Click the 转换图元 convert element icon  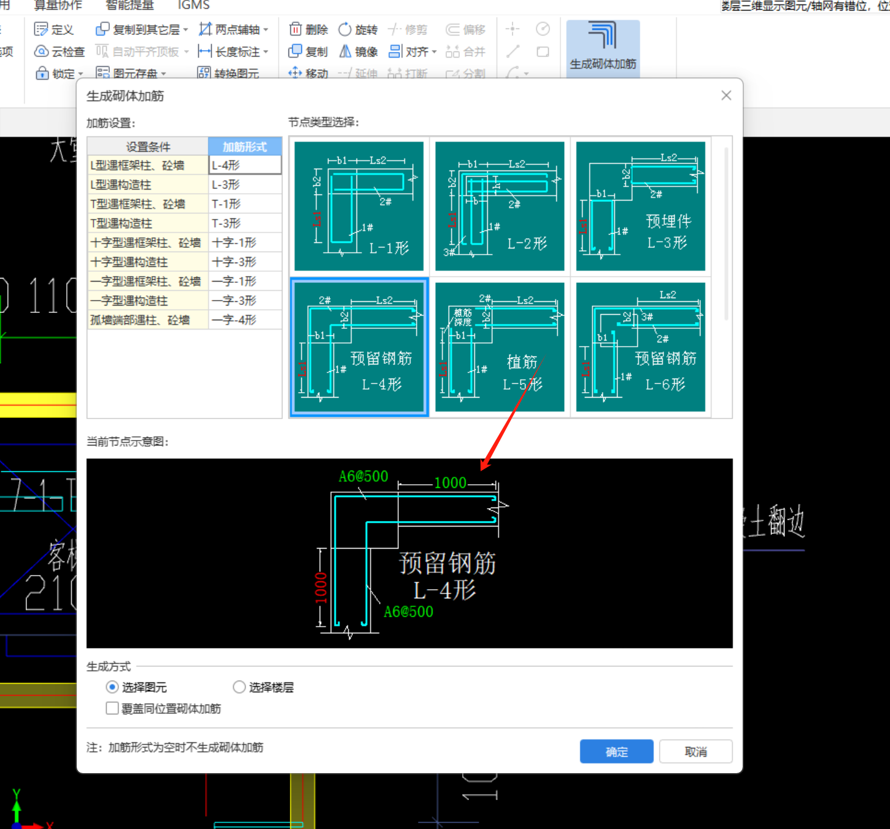point(204,74)
